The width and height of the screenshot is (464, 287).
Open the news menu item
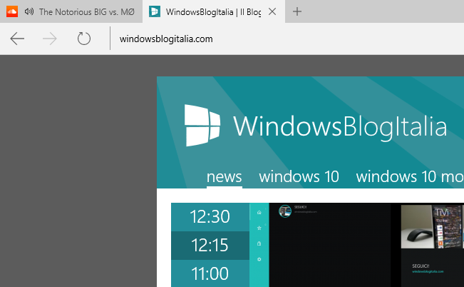coord(225,177)
